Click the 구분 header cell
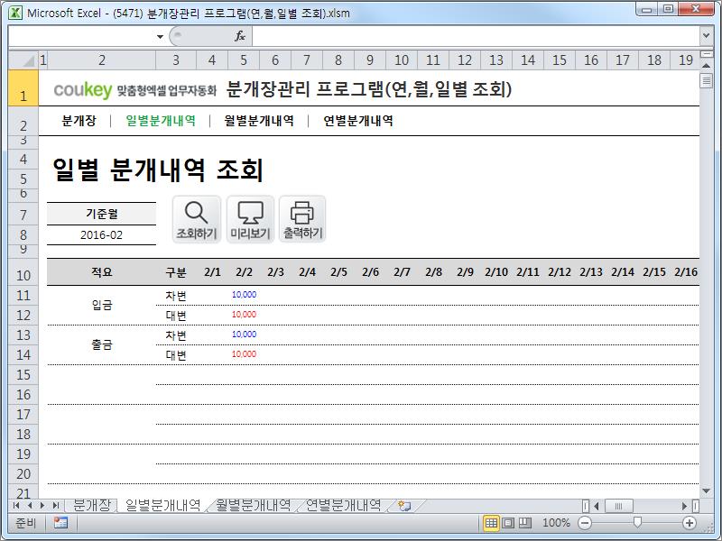Screen dimensions: 722x541 tap(176, 272)
